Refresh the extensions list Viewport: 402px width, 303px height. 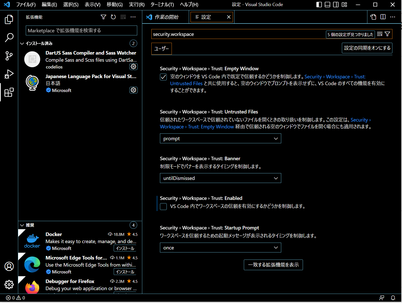point(113,17)
